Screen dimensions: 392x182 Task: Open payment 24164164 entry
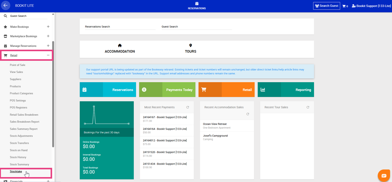tap(167, 130)
